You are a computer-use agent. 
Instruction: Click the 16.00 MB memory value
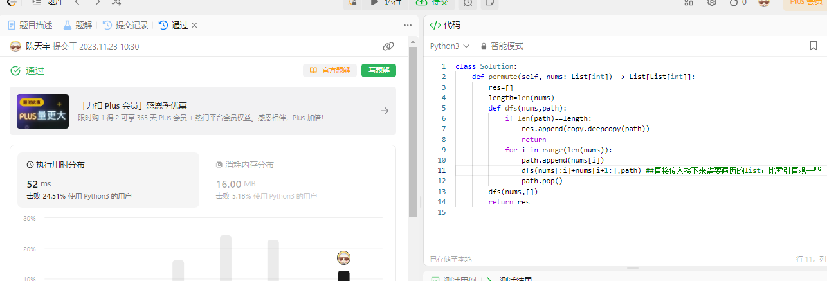coord(237,184)
